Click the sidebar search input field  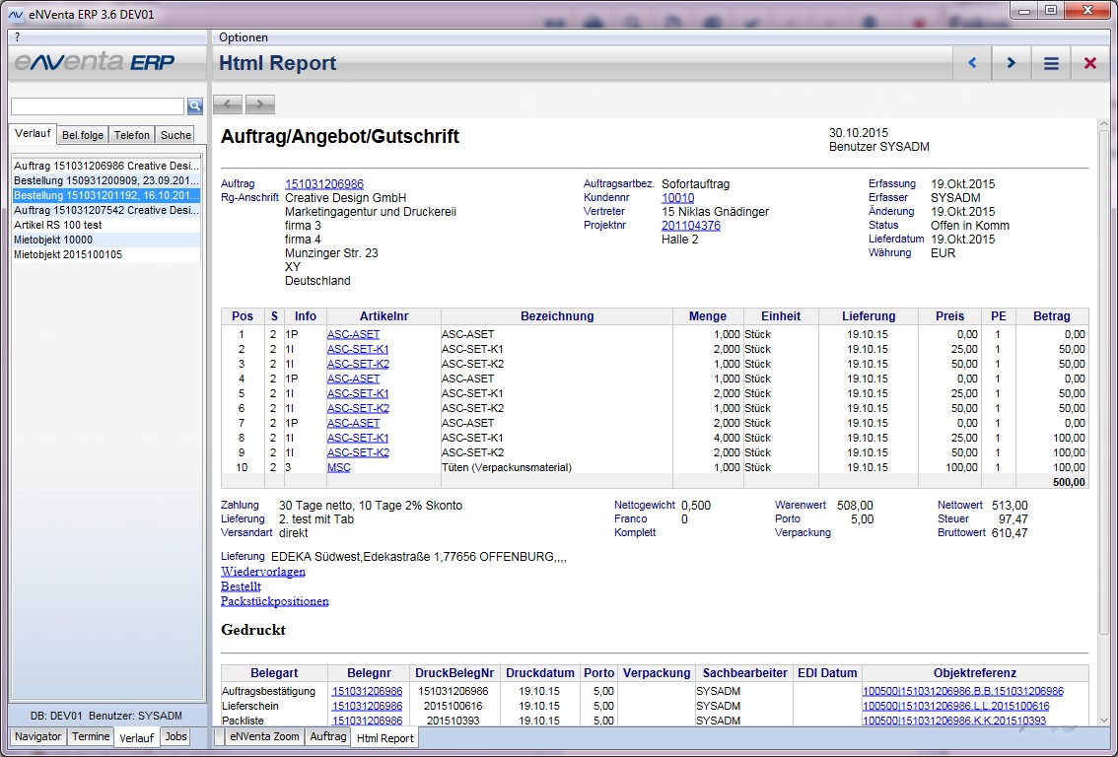coord(97,105)
